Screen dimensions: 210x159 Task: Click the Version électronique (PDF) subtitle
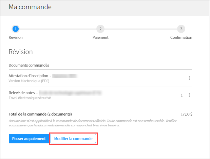click(29, 81)
